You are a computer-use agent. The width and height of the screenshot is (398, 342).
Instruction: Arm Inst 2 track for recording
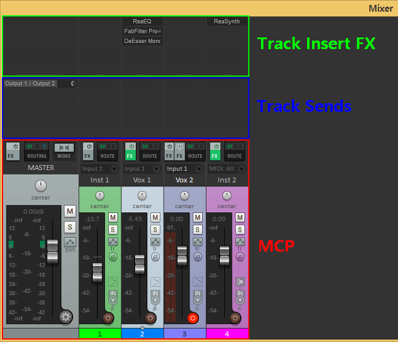click(x=235, y=318)
